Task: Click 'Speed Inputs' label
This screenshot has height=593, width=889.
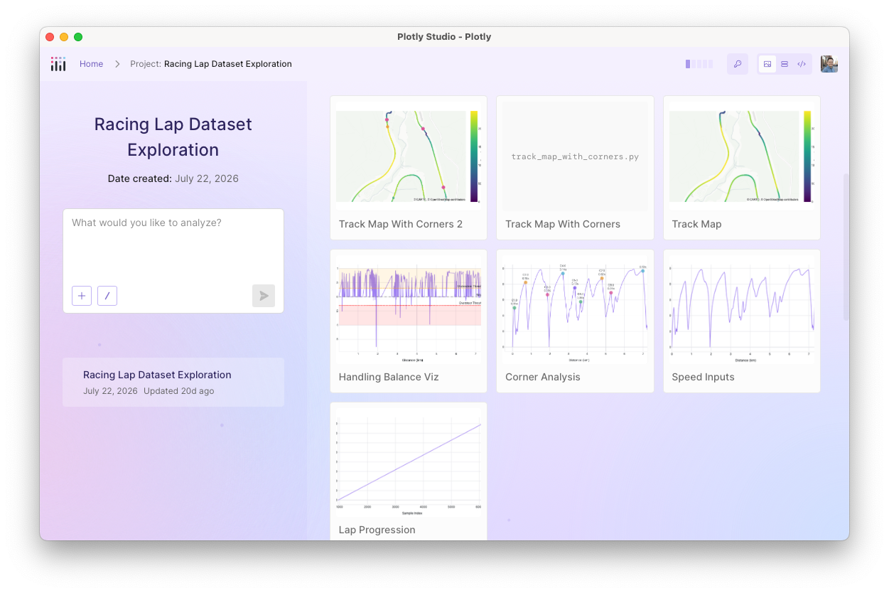Action: pos(704,377)
